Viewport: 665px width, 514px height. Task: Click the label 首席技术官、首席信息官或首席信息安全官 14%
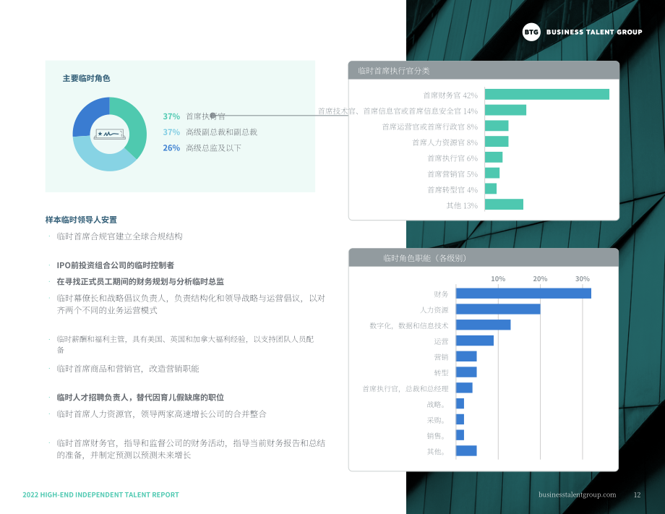[x=398, y=111]
